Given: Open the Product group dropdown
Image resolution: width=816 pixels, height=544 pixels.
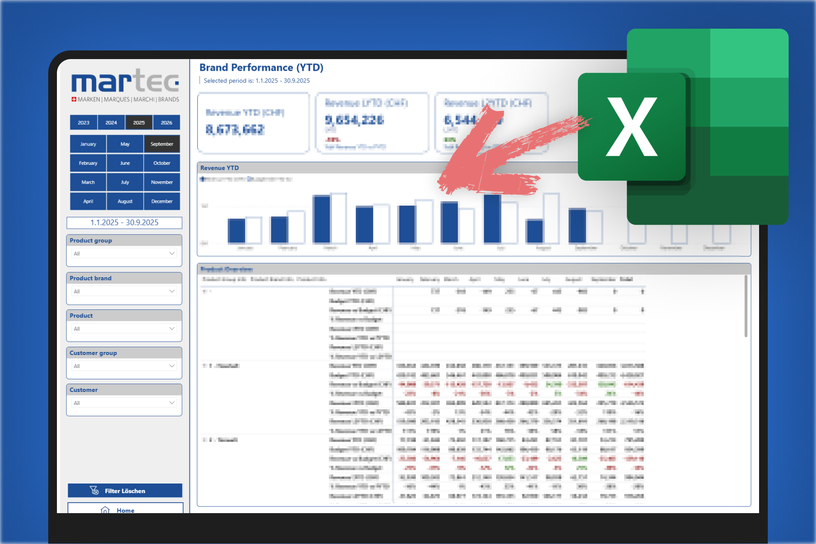Looking at the screenshot, I should [x=124, y=253].
